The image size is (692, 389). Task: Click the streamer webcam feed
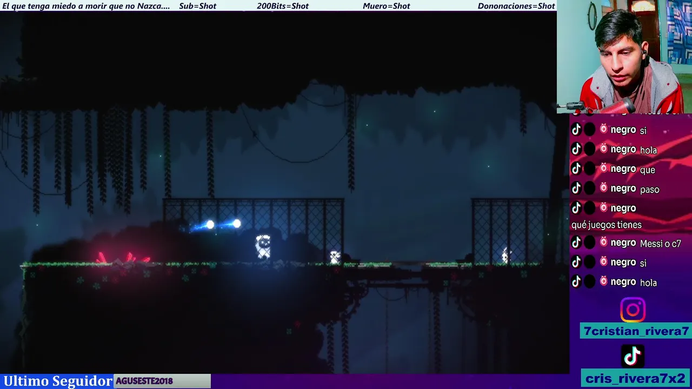tap(624, 57)
